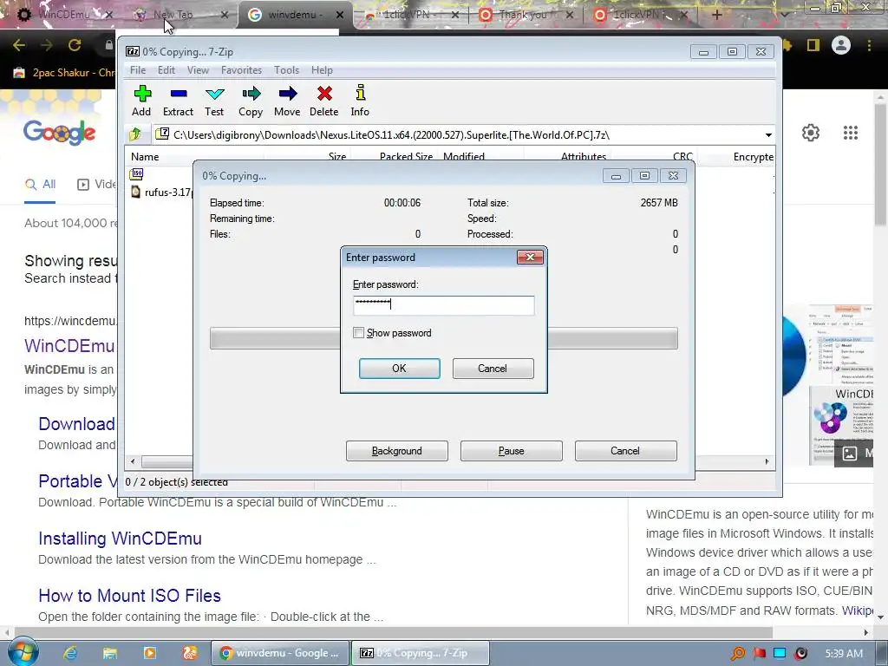Click the copy progress bar
Screen dimensions: 888x666
click(443, 338)
